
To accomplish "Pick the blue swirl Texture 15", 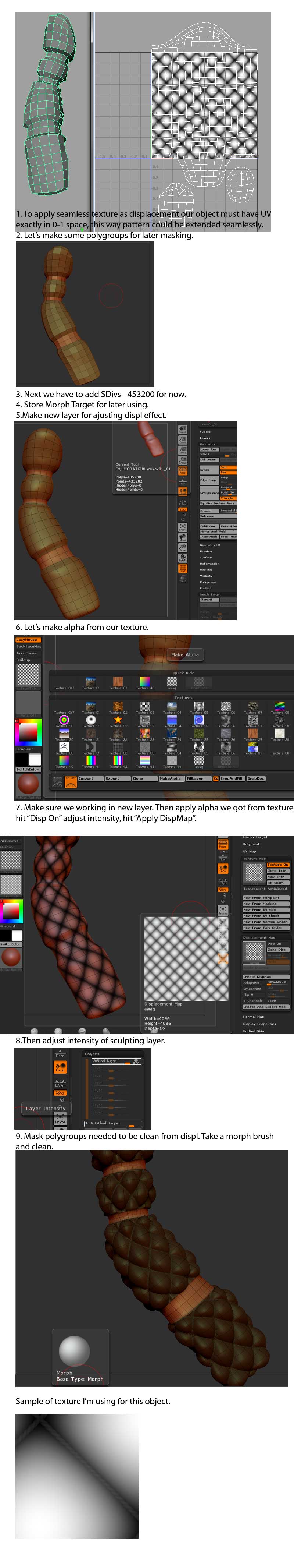I will pos(198,720).
